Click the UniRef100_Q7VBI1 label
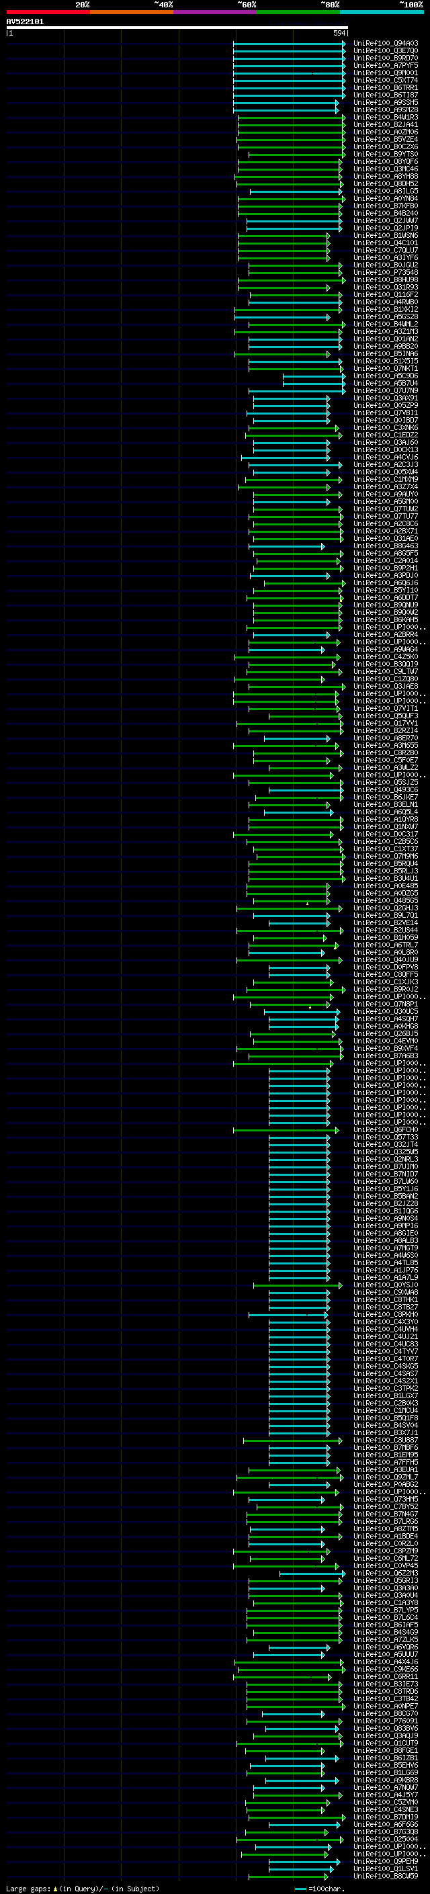This screenshot has height=1894, width=430. click(386, 413)
